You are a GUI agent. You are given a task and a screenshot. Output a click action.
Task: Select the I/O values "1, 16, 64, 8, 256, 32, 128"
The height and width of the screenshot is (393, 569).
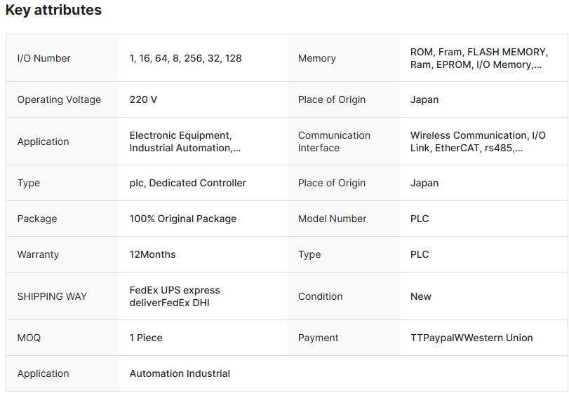tap(185, 58)
